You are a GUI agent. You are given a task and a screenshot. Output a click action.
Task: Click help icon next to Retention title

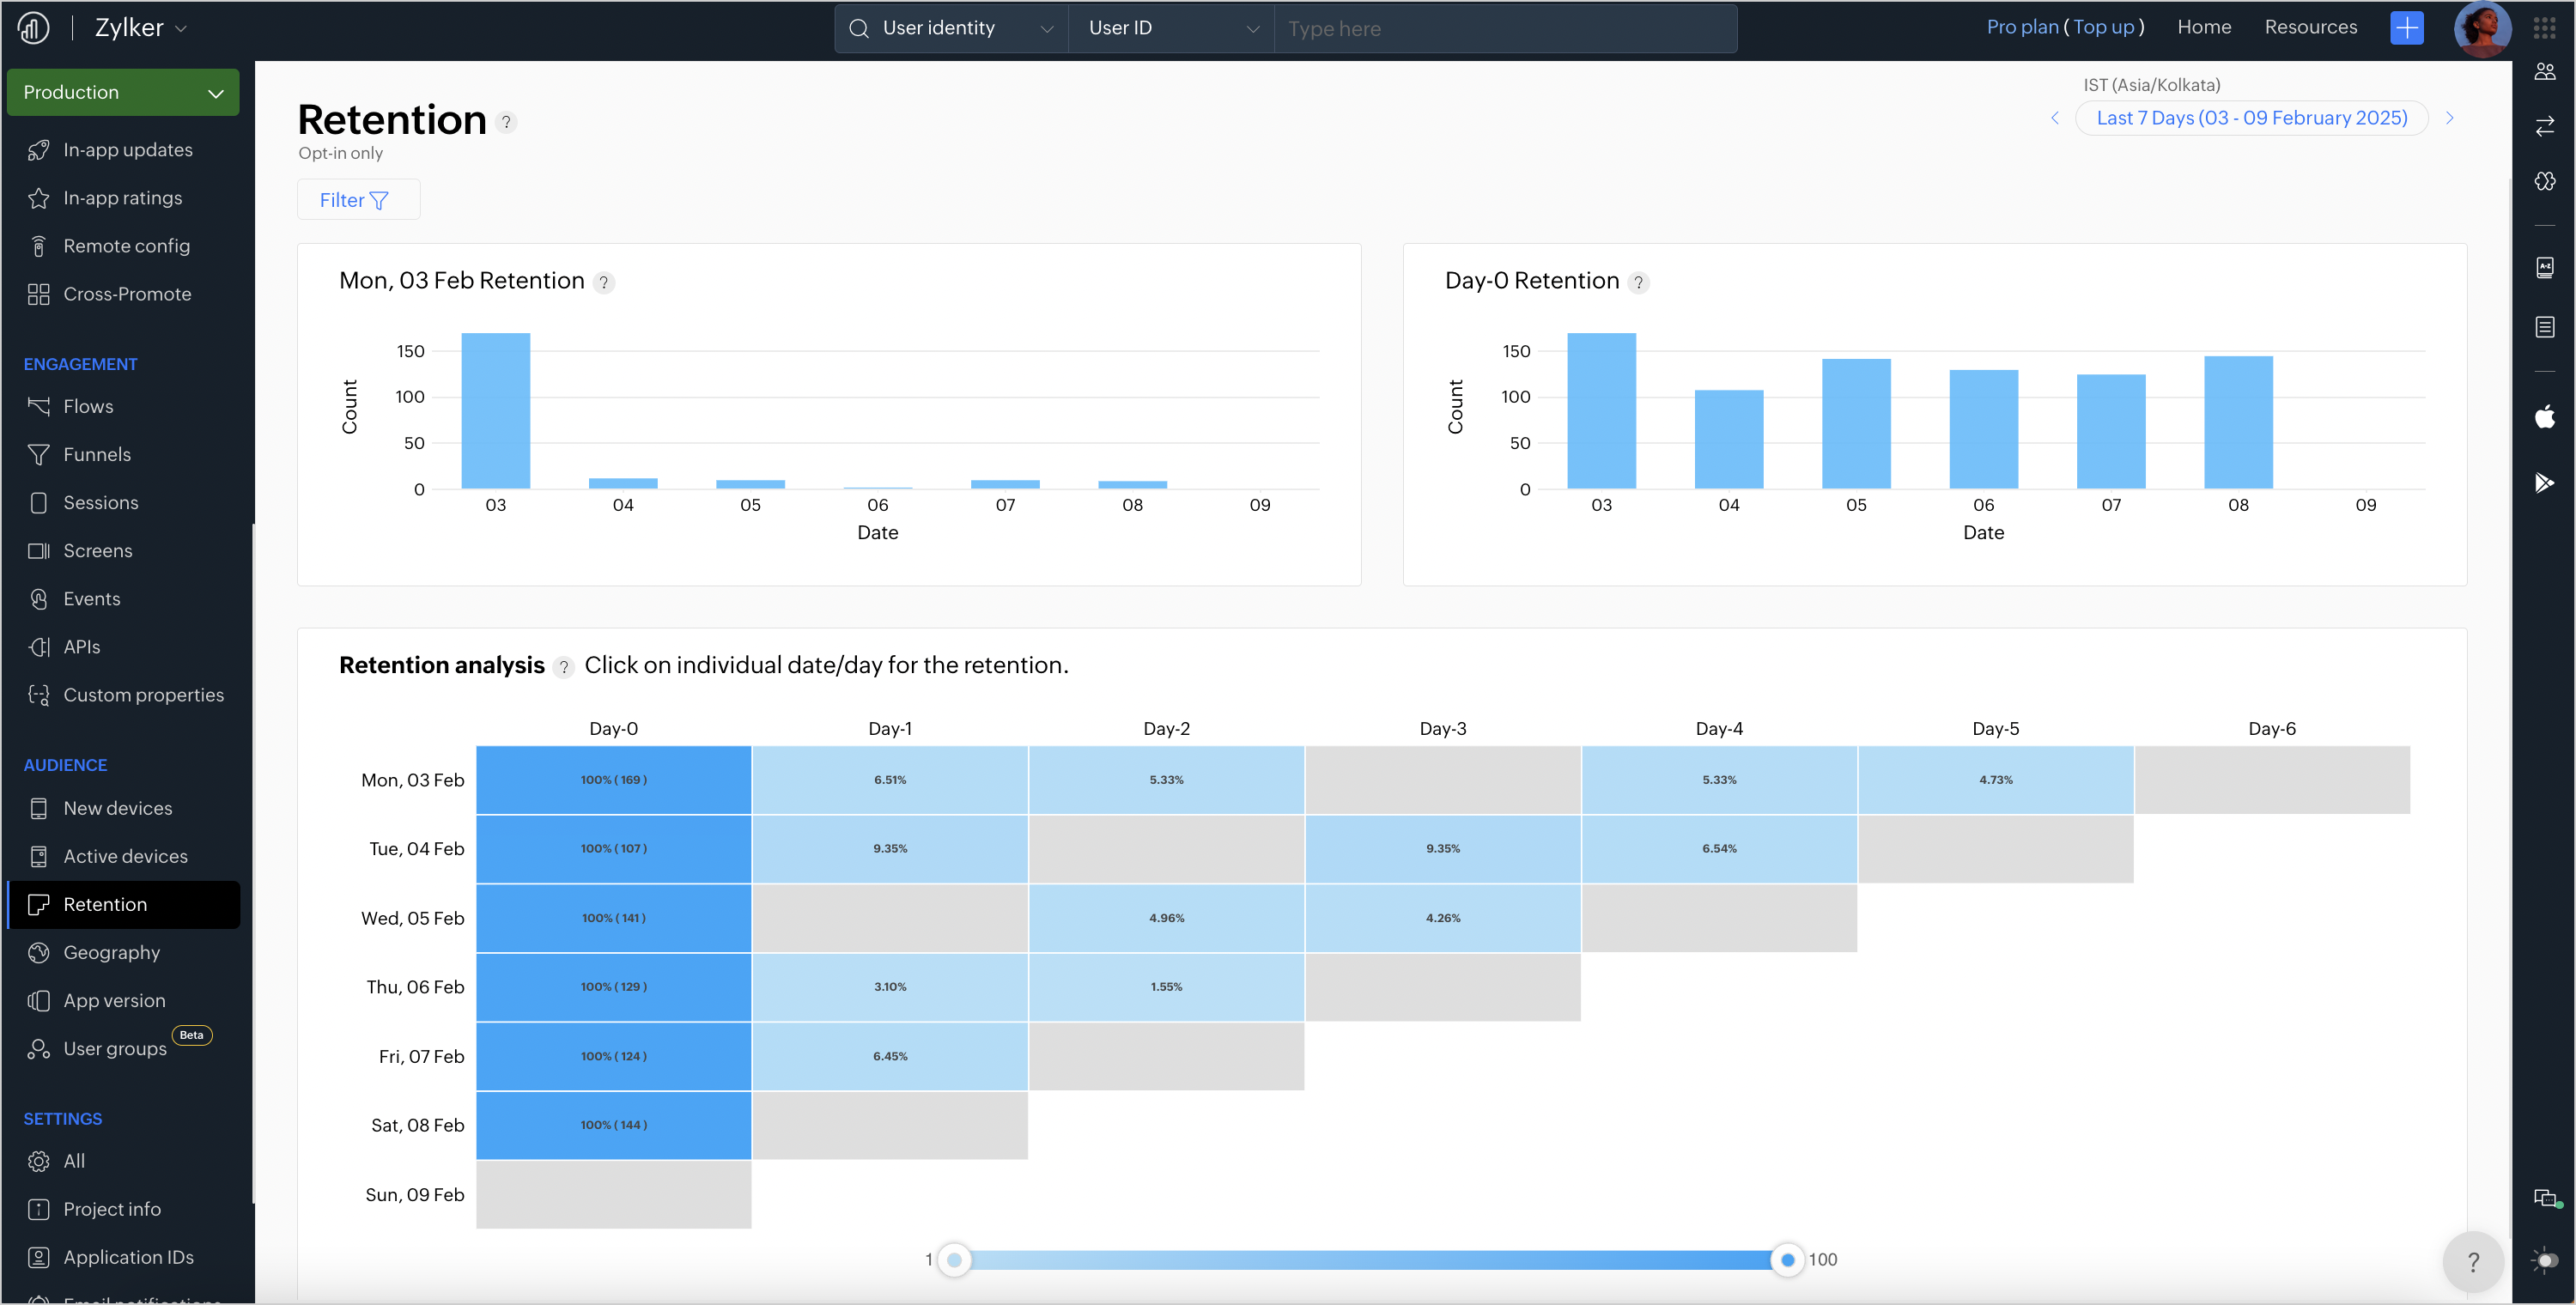click(x=506, y=122)
